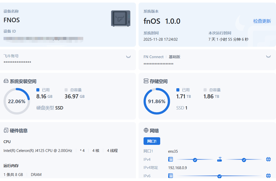Click blue 已用 swatch in 系统安装空间

pyautogui.click(x=38, y=90)
